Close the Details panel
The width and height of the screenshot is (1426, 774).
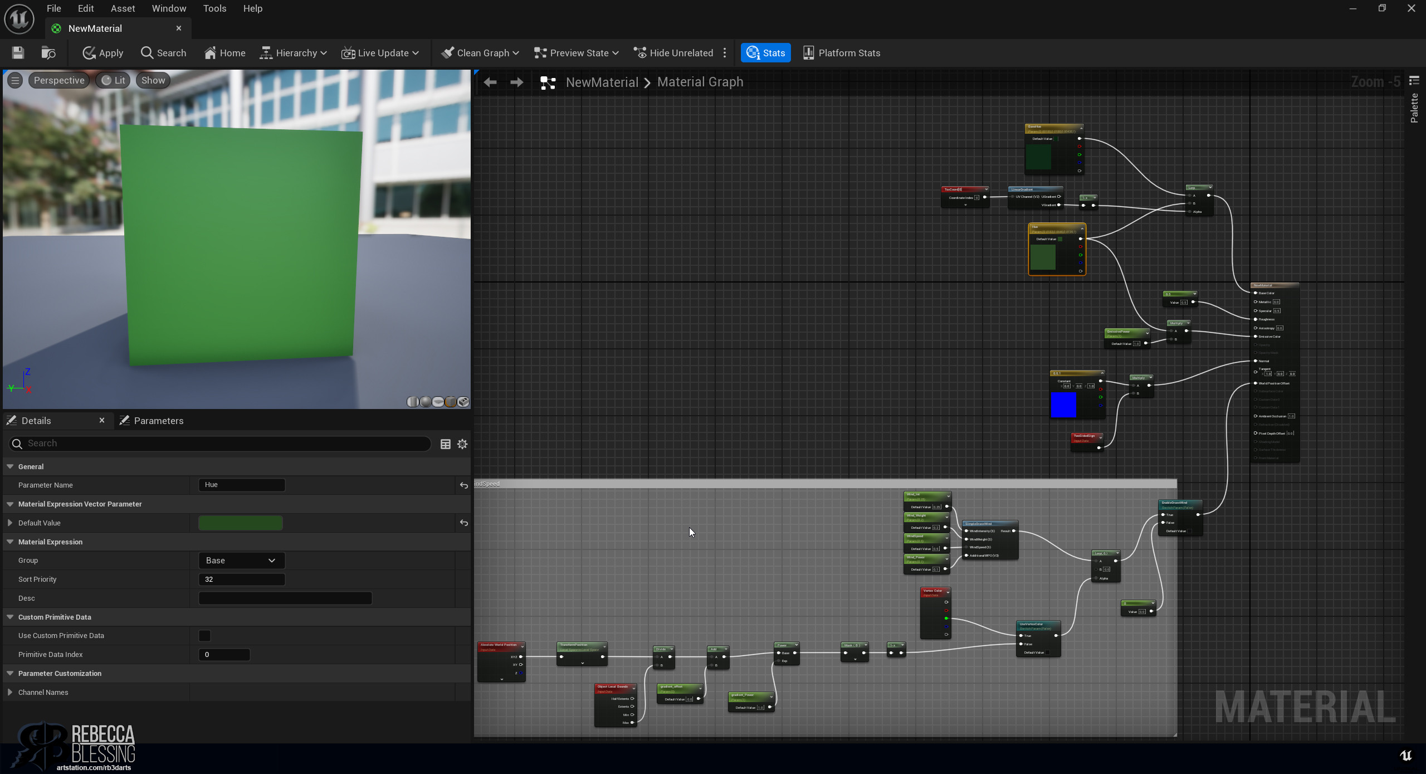point(102,420)
